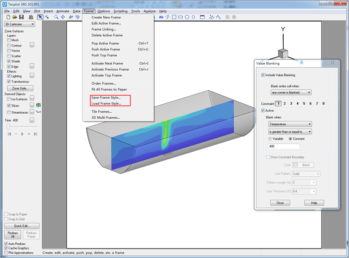
Task: Close the Value Blanking dialog with Close
Action: [280, 203]
